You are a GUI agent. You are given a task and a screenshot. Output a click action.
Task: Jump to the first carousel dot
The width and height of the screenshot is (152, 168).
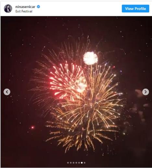[68, 163]
